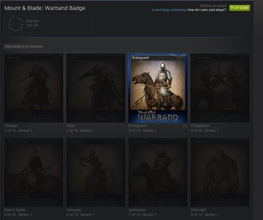The height and width of the screenshot is (220, 263).
Task: Click the '8 of 10, Series 1' caption
Action: coord(204,215)
